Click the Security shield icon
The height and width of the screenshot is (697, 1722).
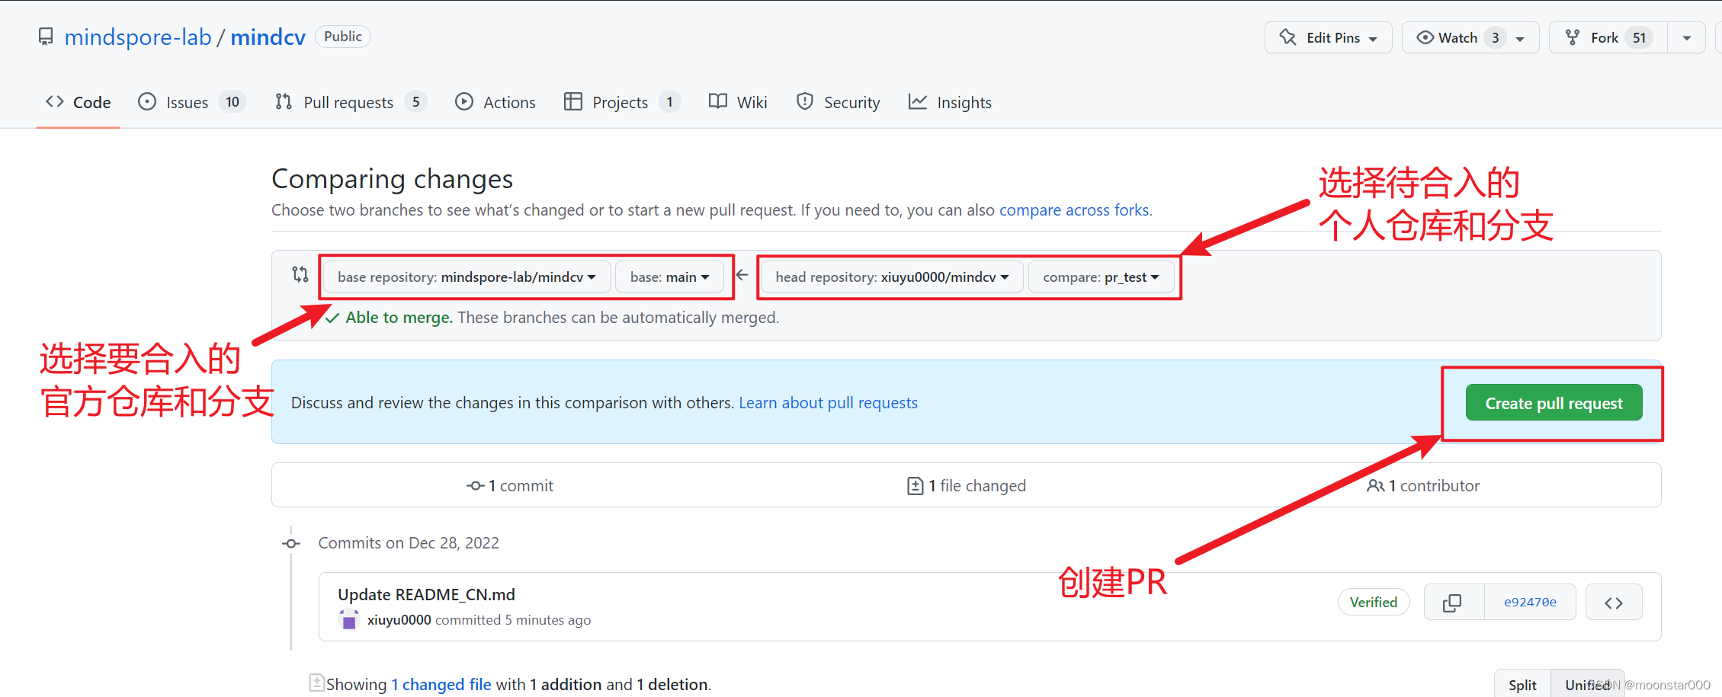click(804, 101)
